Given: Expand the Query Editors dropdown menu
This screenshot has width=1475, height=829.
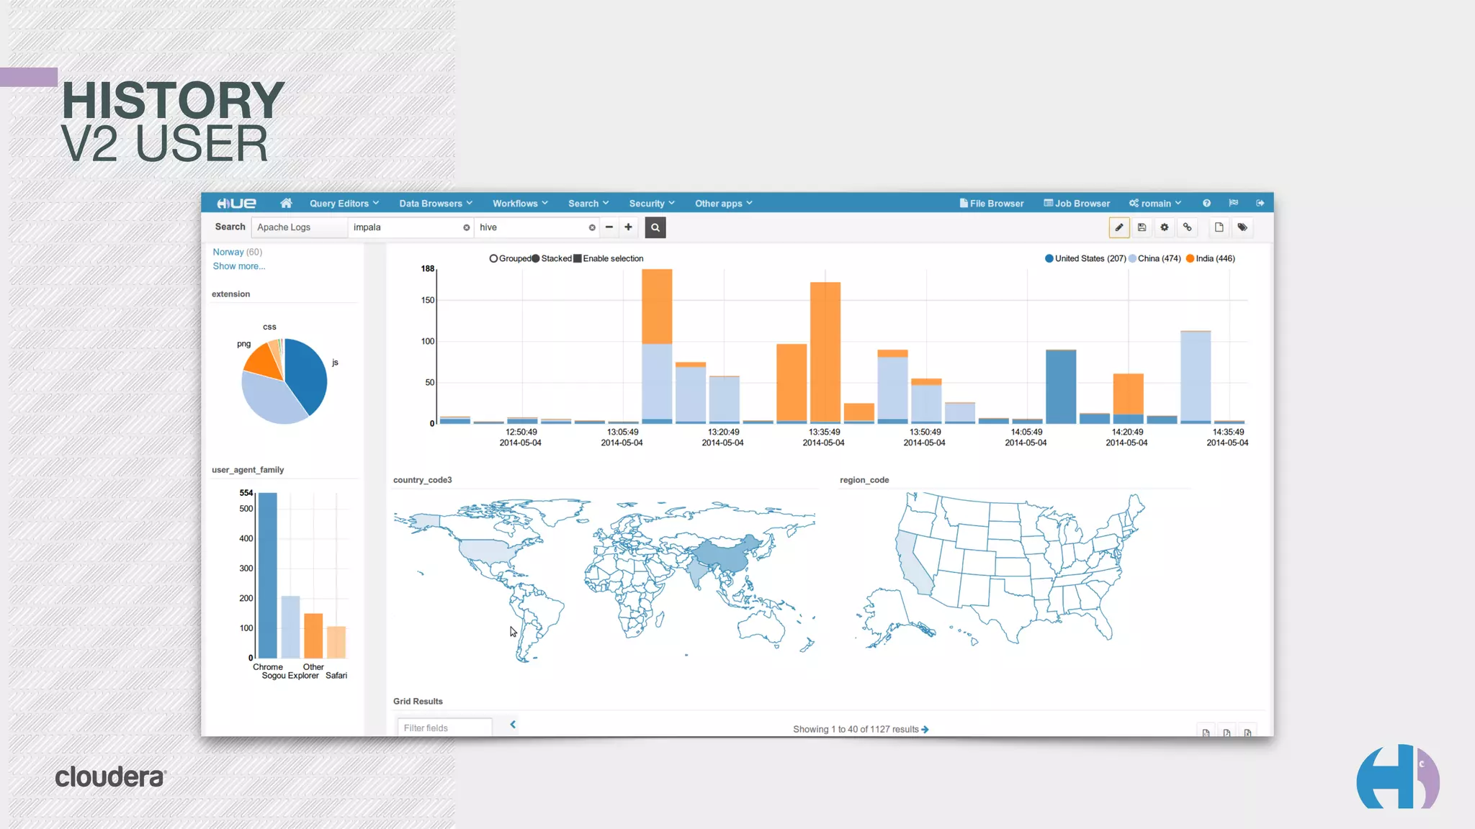Looking at the screenshot, I should click(x=344, y=204).
